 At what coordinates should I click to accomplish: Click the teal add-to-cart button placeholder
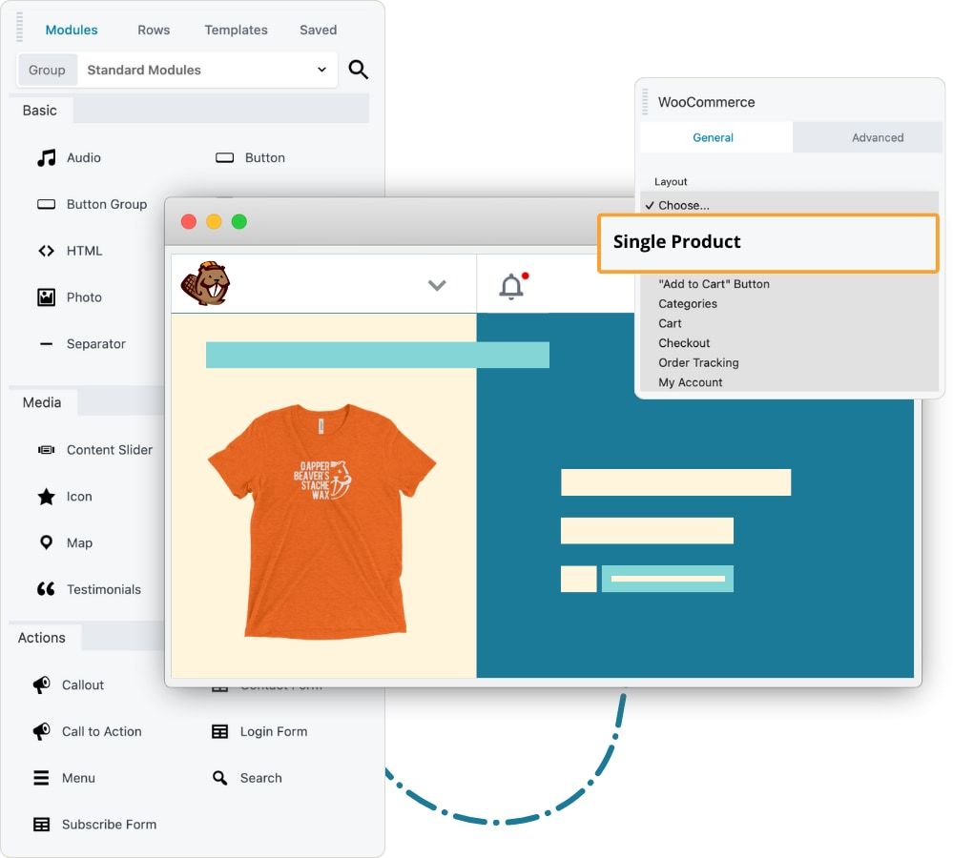click(x=668, y=579)
